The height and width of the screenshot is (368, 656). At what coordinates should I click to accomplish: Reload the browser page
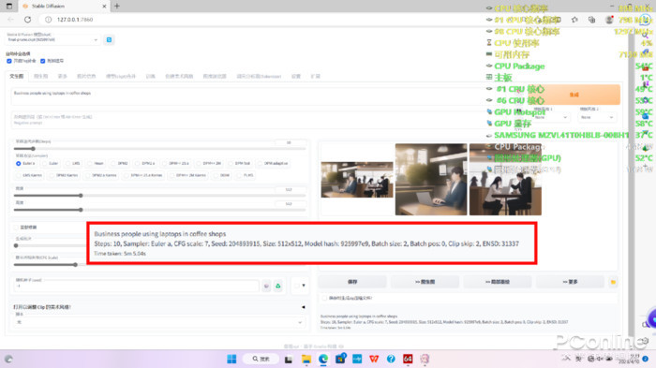tap(27, 20)
